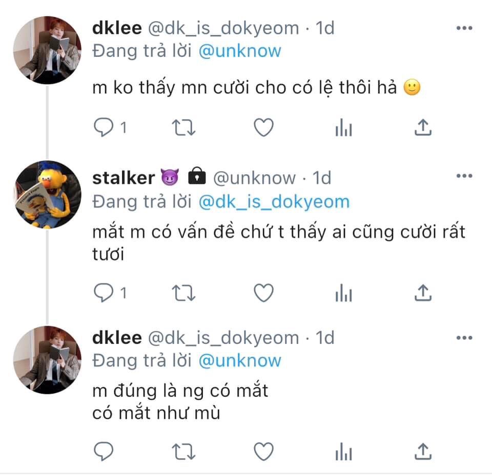Open more options on first dklee tweet
The image size is (492, 475).
pos(464,28)
